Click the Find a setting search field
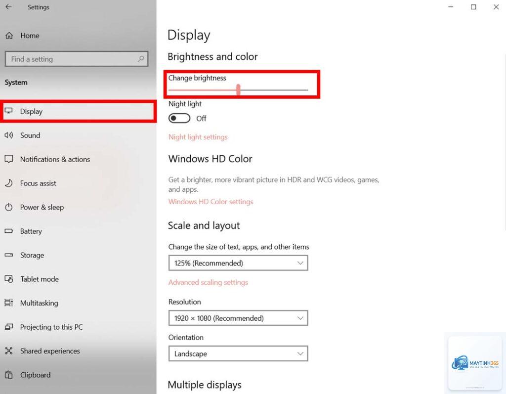 click(x=77, y=59)
